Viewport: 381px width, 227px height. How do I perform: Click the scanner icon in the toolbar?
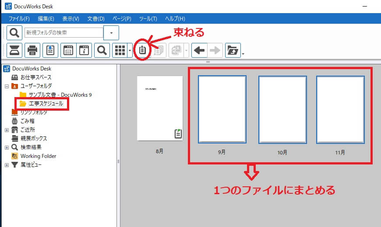tap(14, 50)
